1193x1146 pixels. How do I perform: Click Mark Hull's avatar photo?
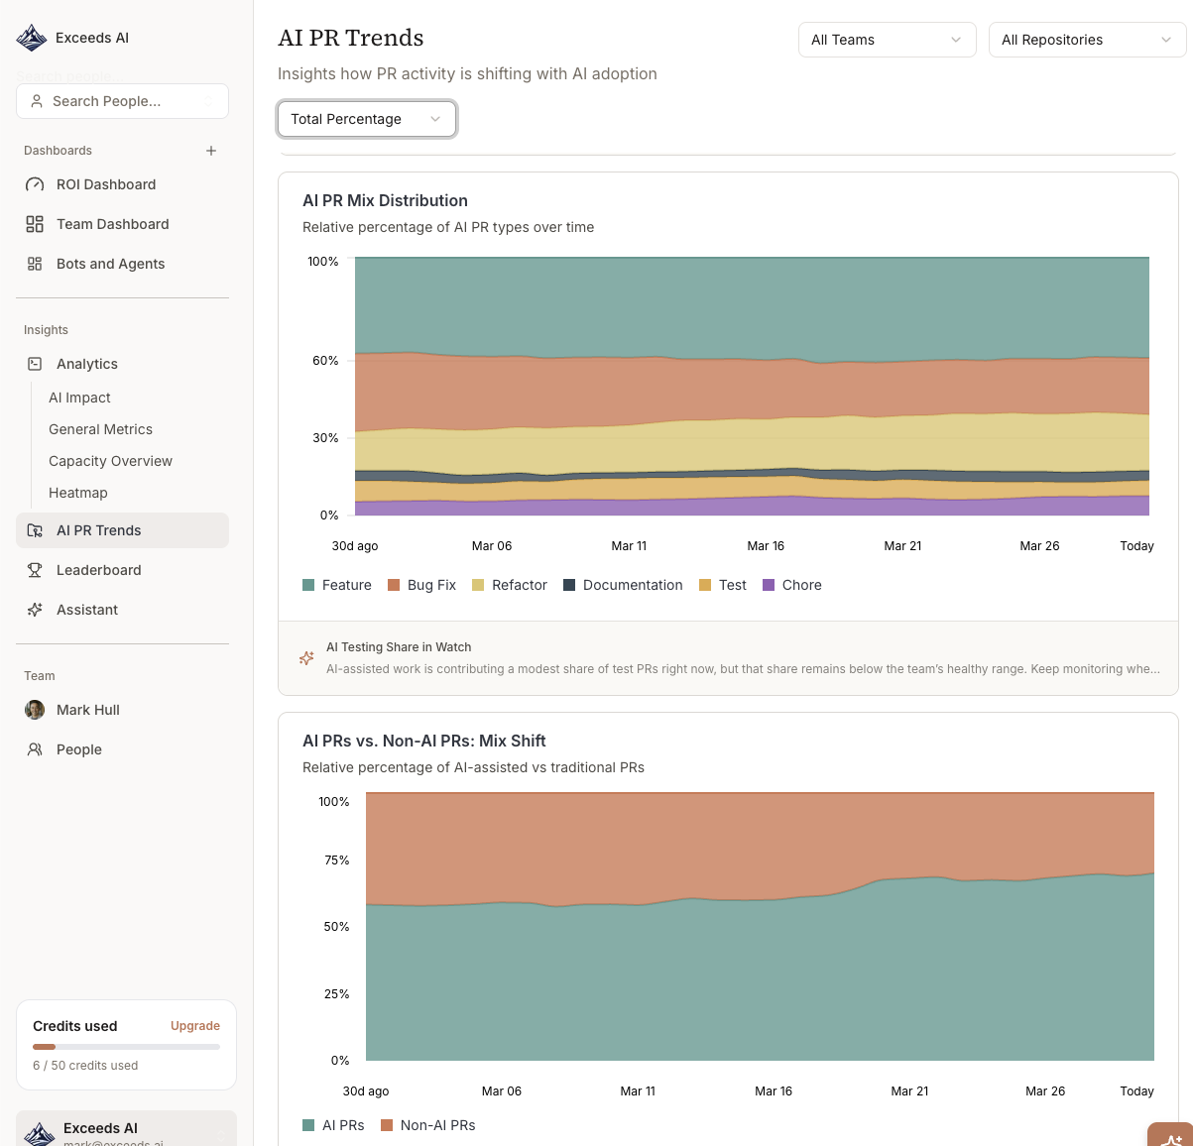(35, 710)
